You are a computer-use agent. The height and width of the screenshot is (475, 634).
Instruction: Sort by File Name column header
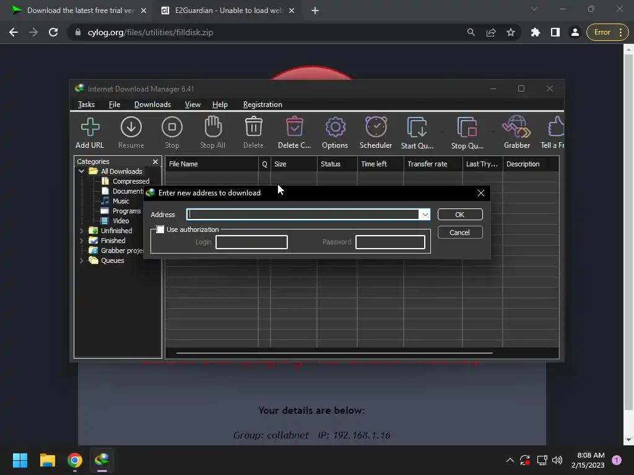(x=212, y=164)
